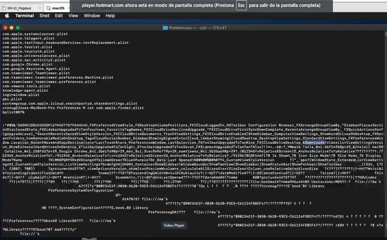Click the horizontal scrollbar at the bottom
The height and width of the screenshot is (240, 387).
[89, 238]
